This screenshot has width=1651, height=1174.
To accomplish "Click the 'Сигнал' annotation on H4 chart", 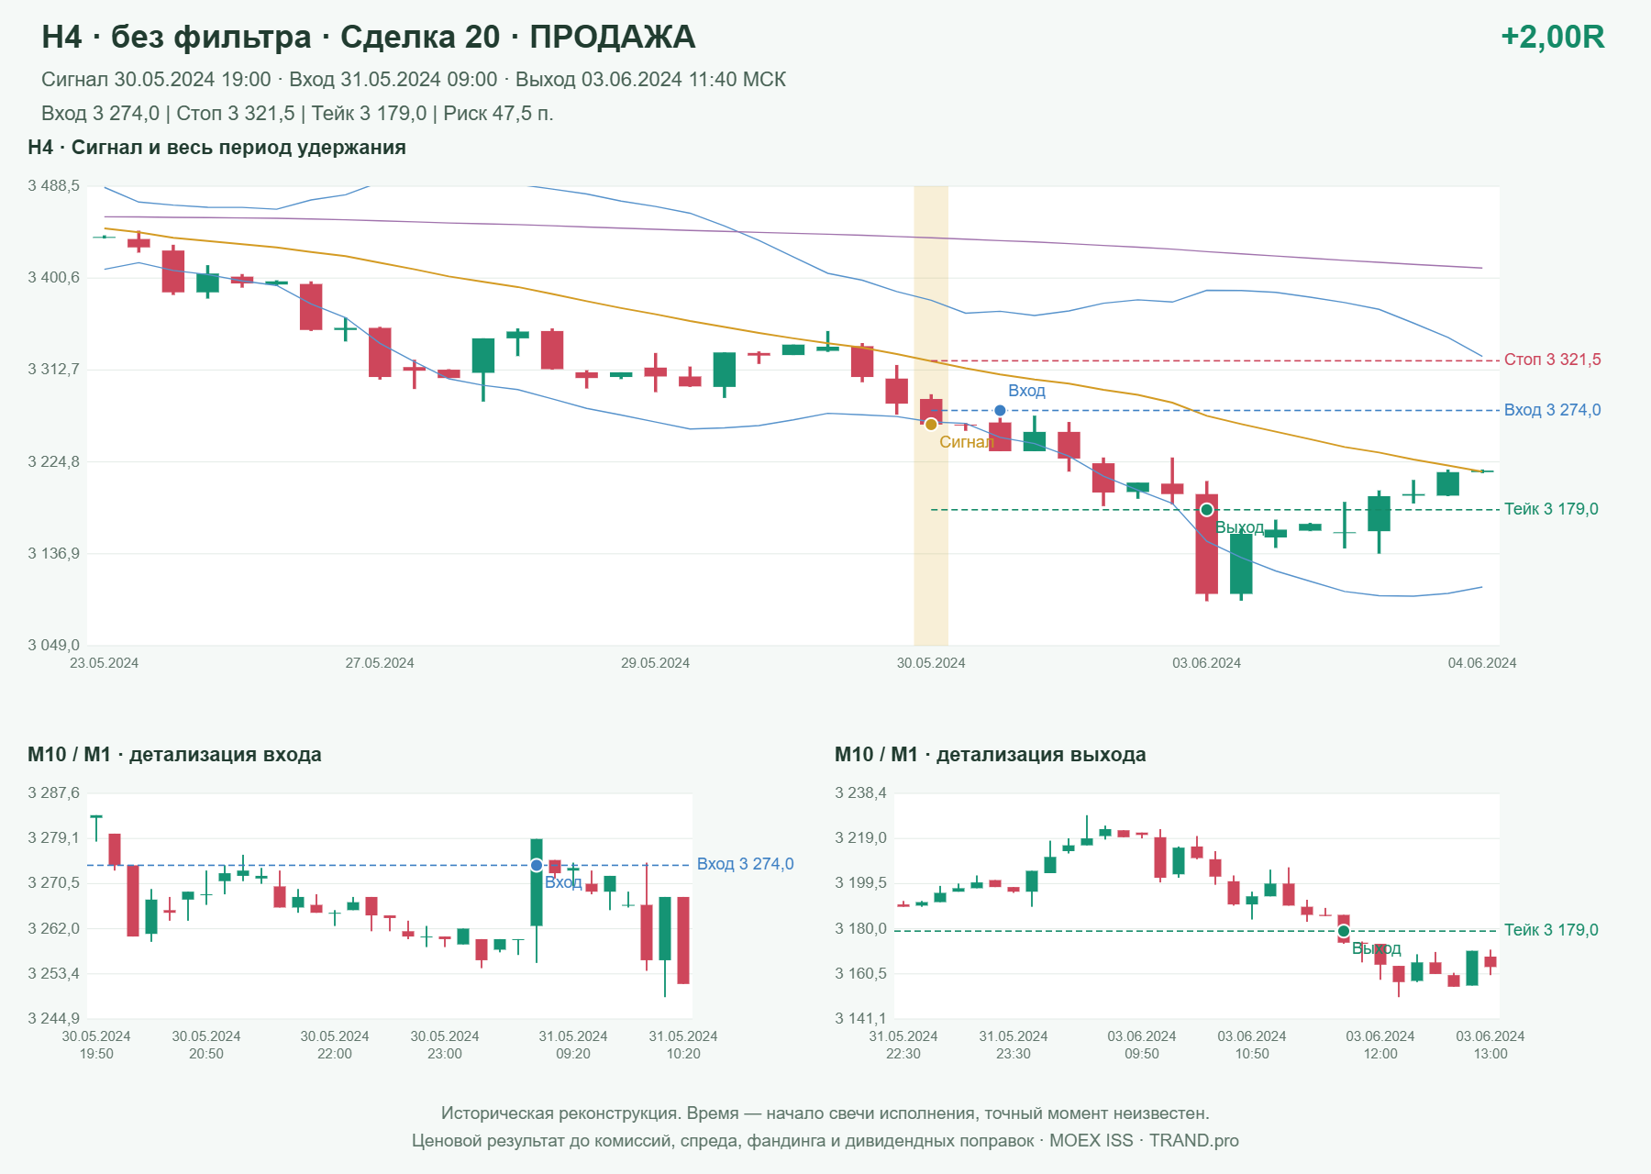I will pyautogui.click(x=967, y=442).
